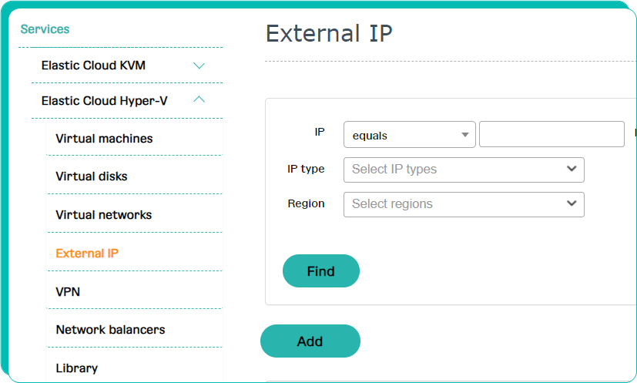Open the VPN menu item
Image resolution: width=637 pixels, height=383 pixels.
tap(68, 292)
